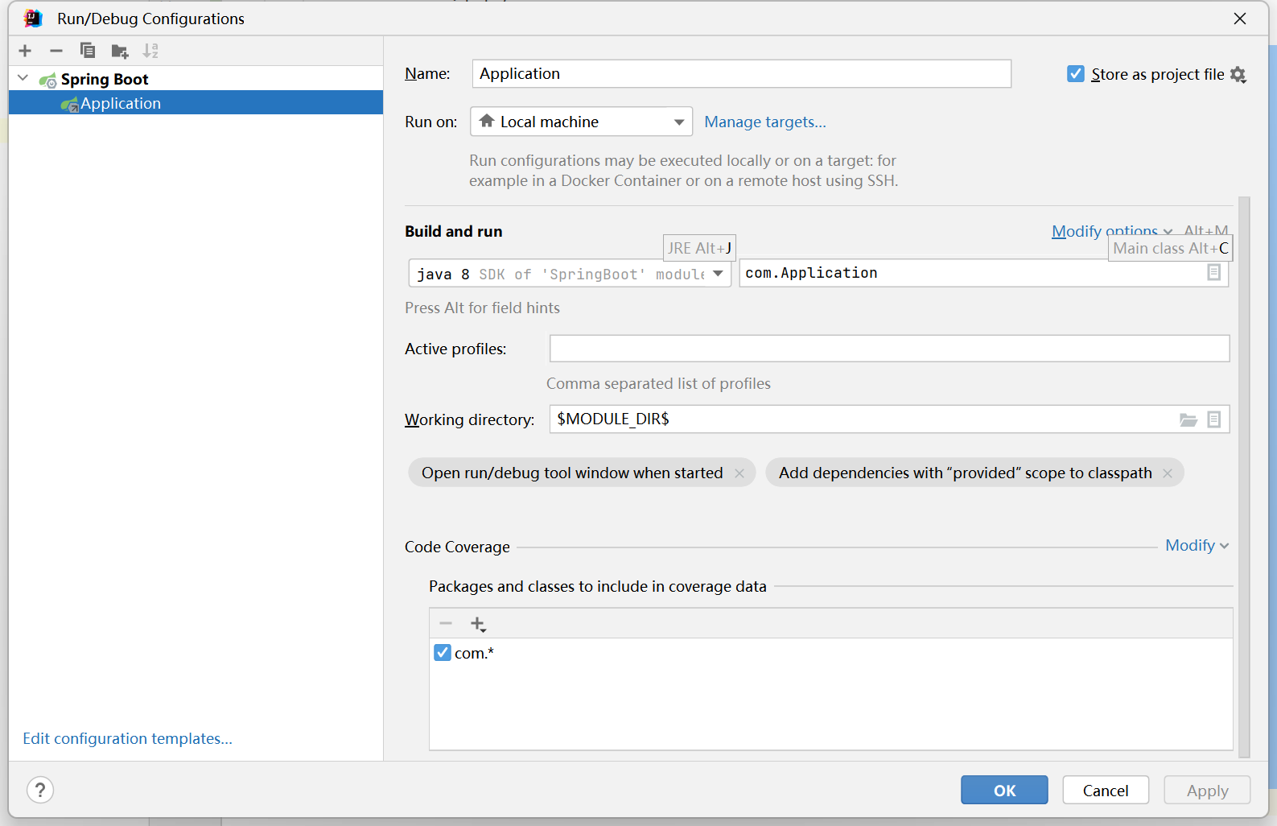Image resolution: width=1277 pixels, height=826 pixels.
Task: Click 'Packages and classes to include' label
Action: [597, 586]
